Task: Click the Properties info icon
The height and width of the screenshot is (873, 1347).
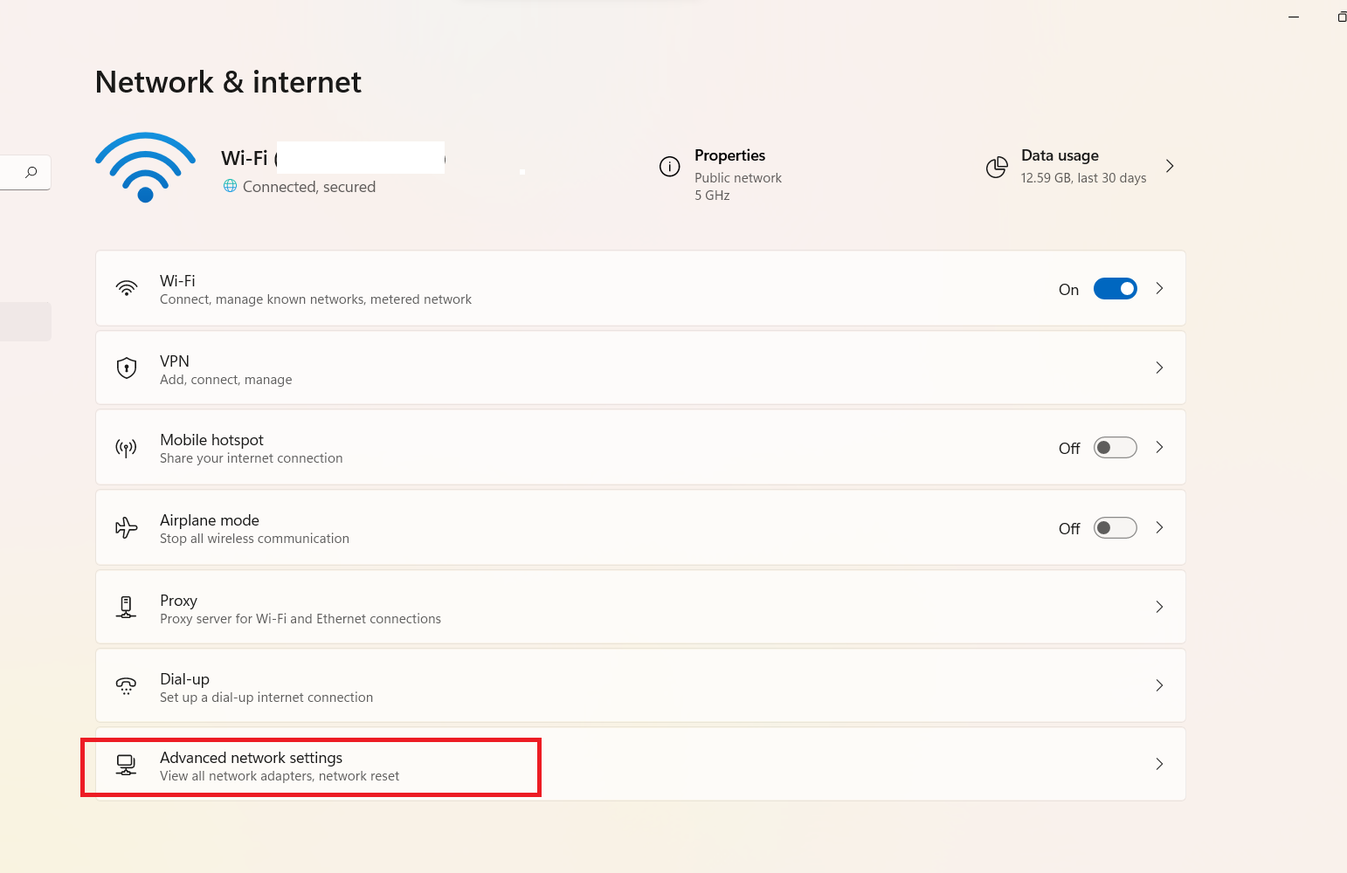Action: coord(670,167)
